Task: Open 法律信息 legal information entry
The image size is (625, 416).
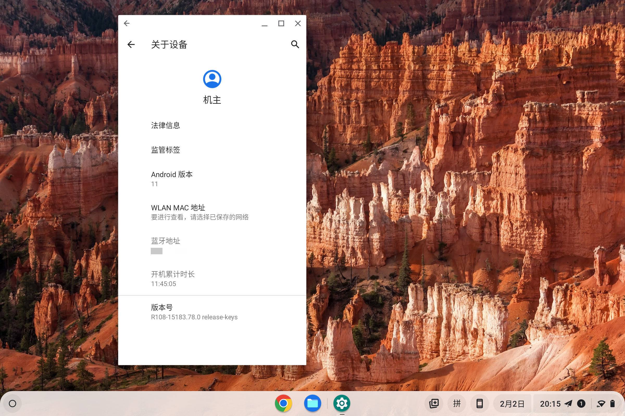Action: coord(165,126)
